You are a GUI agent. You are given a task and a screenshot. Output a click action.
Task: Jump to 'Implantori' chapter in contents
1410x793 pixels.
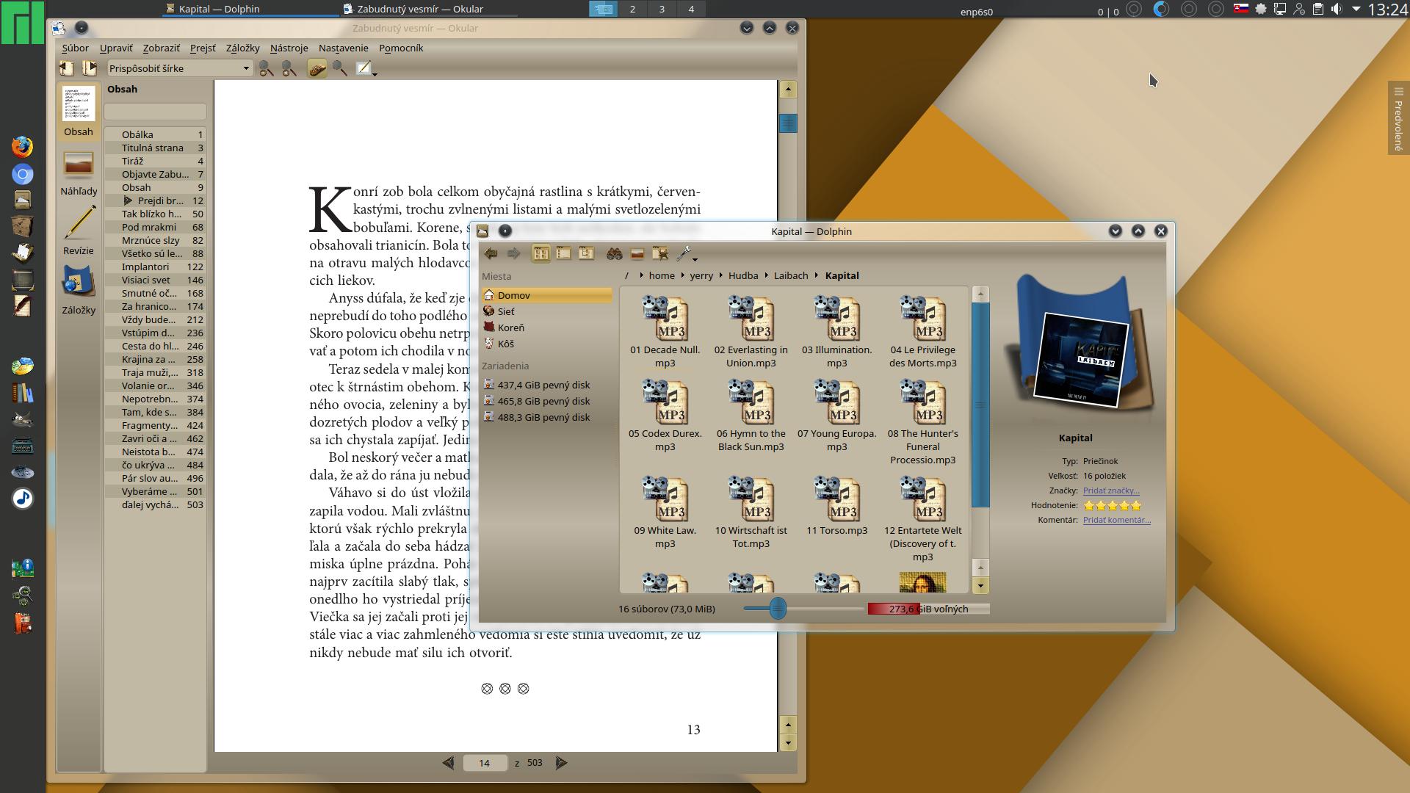click(x=155, y=267)
